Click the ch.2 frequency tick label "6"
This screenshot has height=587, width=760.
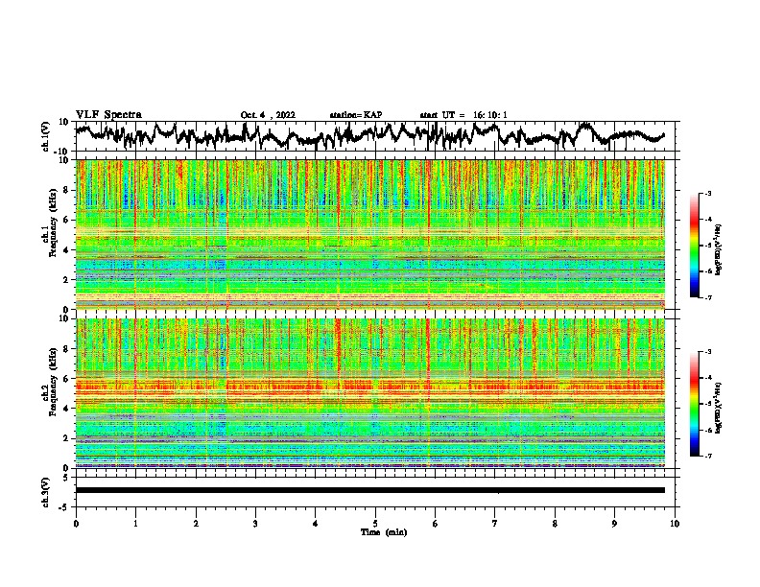tap(67, 379)
